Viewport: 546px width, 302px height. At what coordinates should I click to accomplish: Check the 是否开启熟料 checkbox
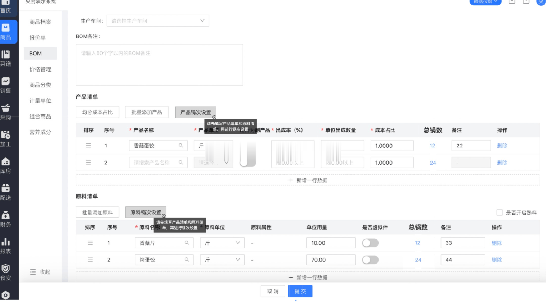click(x=500, y=212)
